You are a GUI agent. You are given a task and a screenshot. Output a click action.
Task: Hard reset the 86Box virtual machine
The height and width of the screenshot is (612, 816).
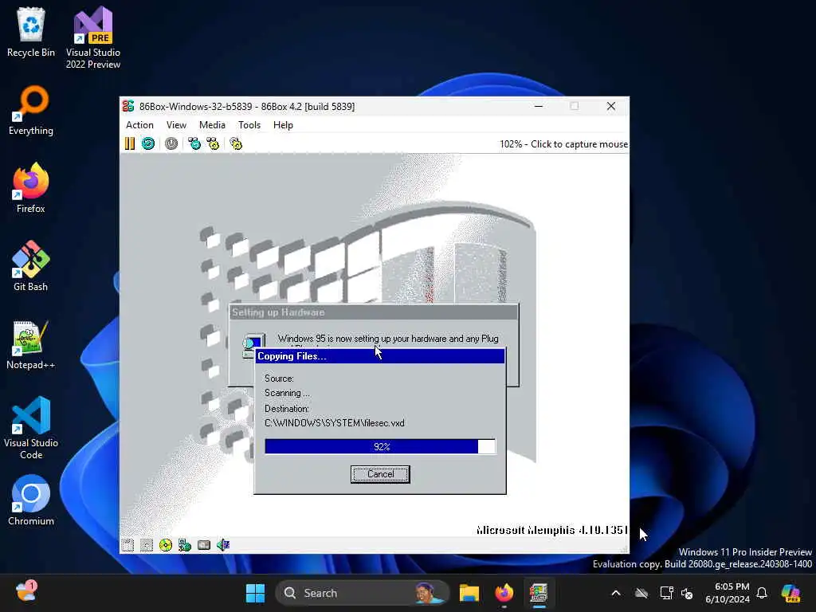click(x=148, y=143)
